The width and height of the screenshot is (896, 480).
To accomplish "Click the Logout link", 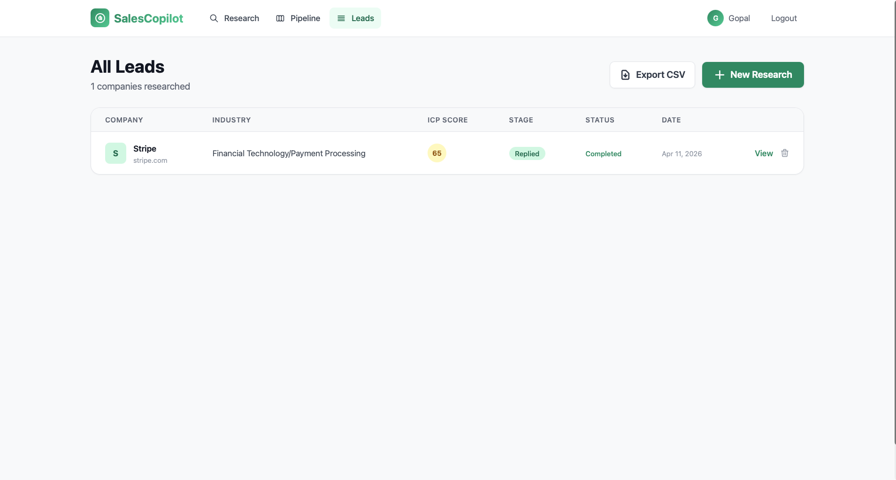I will point(784,18).
